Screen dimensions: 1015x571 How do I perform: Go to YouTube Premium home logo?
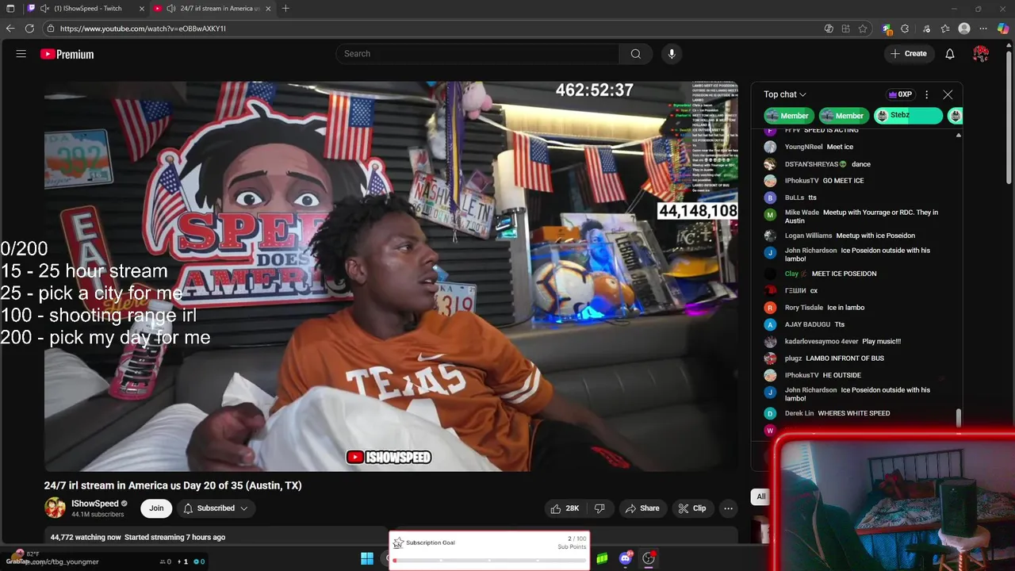tap(67, 54)
